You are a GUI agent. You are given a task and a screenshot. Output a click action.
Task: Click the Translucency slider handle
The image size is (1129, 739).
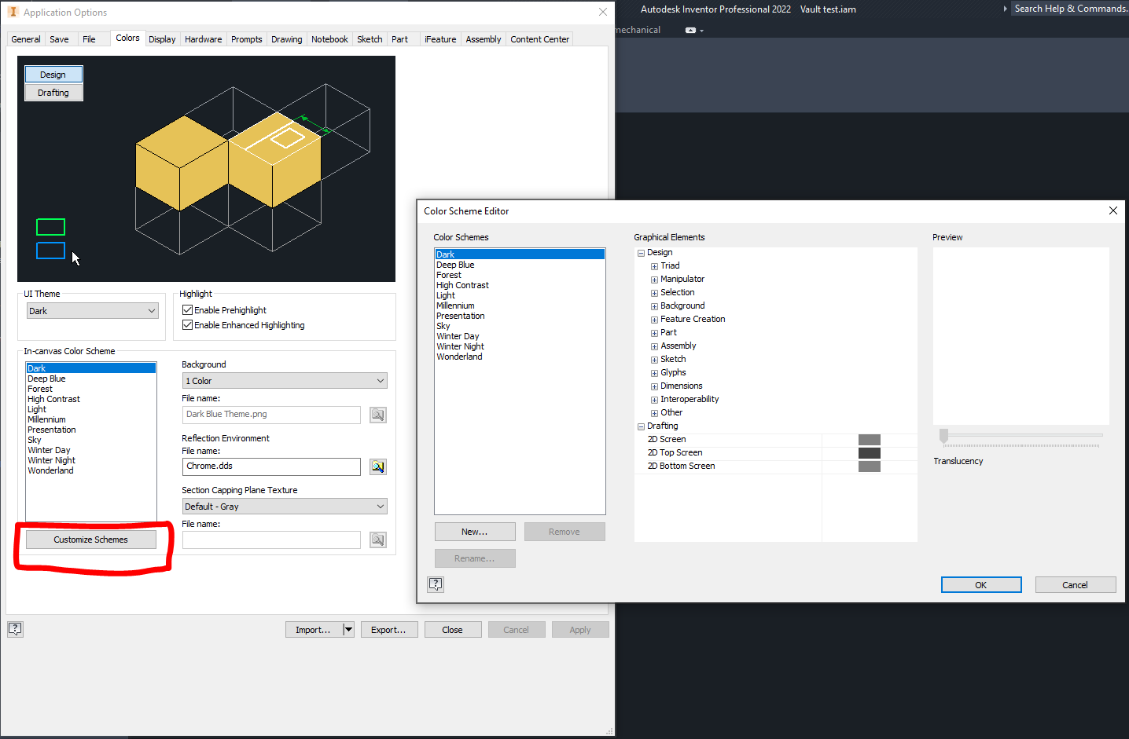pos(943,436)
